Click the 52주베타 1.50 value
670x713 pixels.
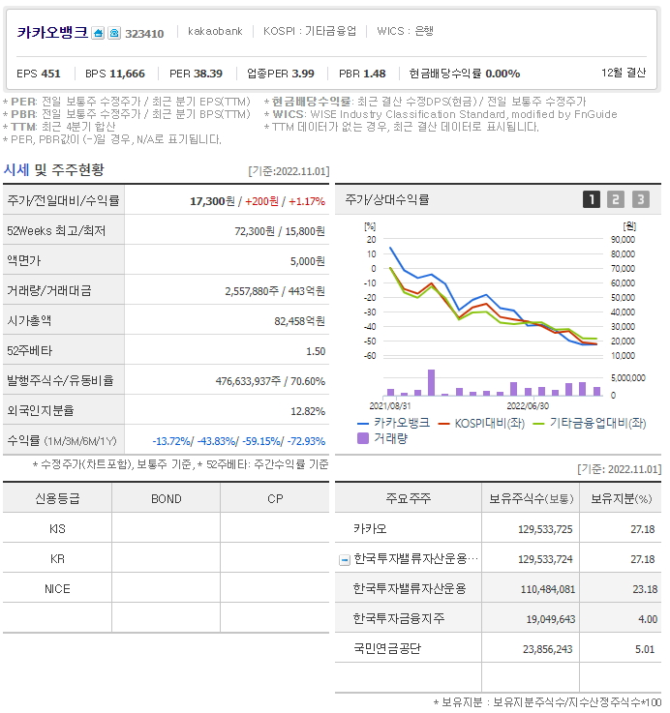coord(316,351)
